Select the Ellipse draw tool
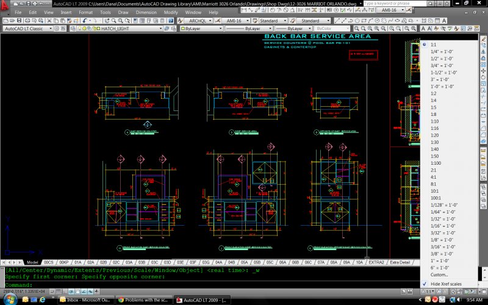The height and width of the screenshot is (305, 488). tap(398, 21)
